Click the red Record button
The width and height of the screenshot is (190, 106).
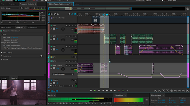point(119,90)
